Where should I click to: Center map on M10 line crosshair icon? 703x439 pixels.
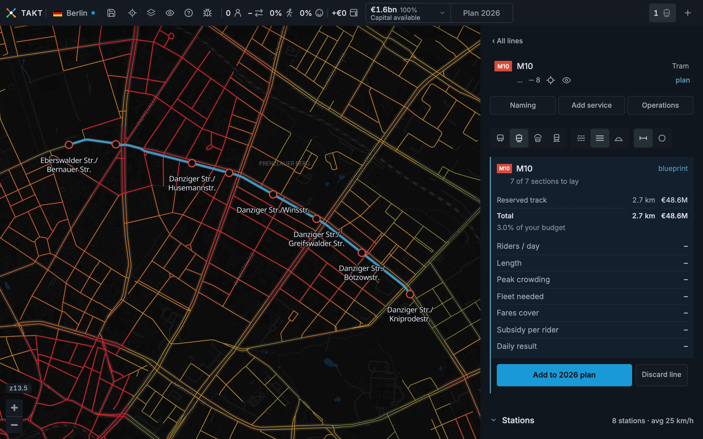(551, 80)
